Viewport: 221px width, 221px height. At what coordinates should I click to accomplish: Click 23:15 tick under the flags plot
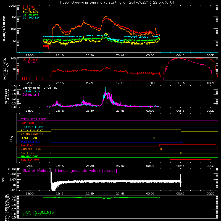(x=60, y=166)
